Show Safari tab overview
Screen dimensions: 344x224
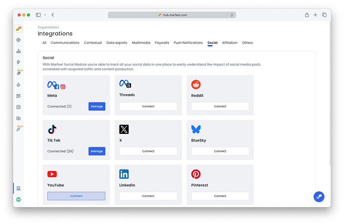324,15
